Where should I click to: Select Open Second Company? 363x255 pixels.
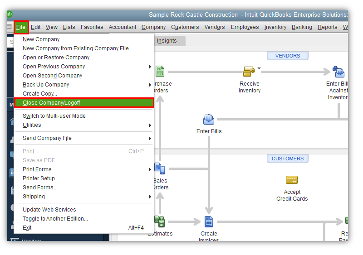(x=84, y=76)
